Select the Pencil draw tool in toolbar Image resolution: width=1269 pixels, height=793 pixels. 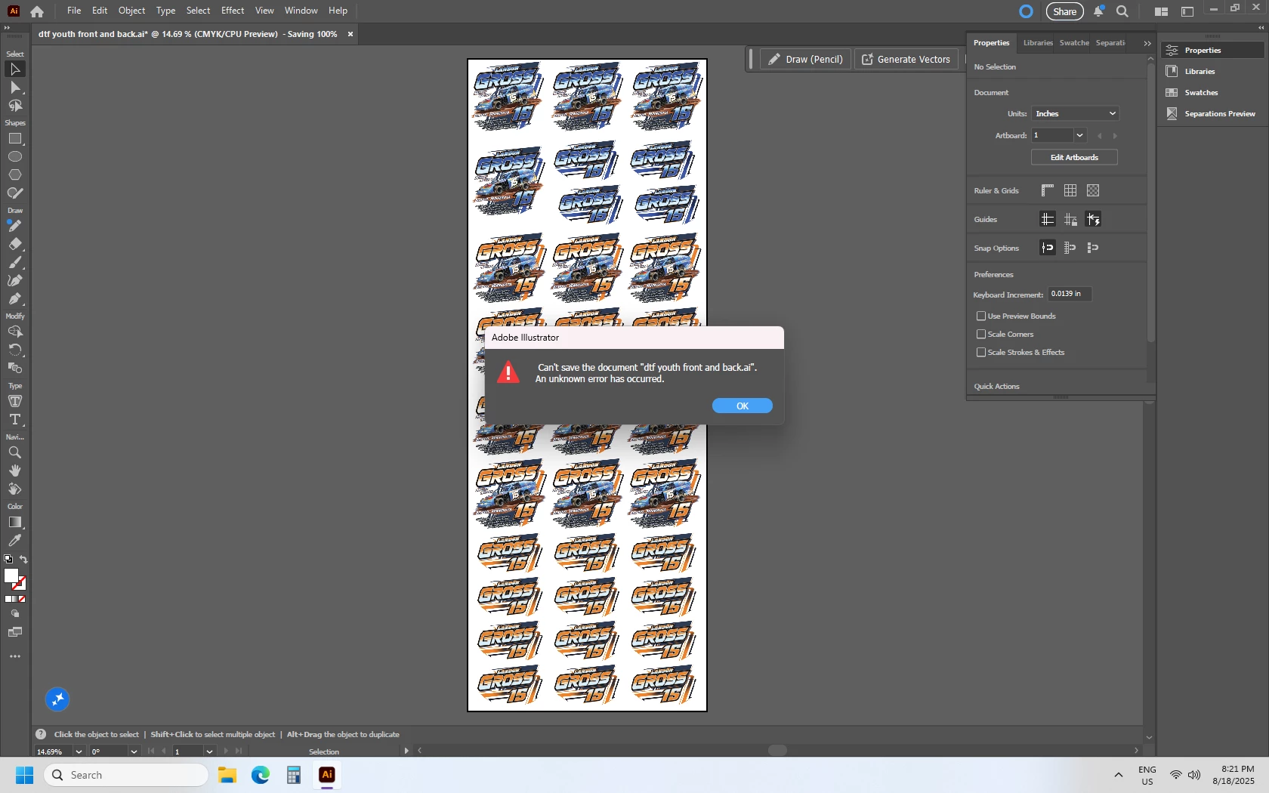(x=15, y=226)
